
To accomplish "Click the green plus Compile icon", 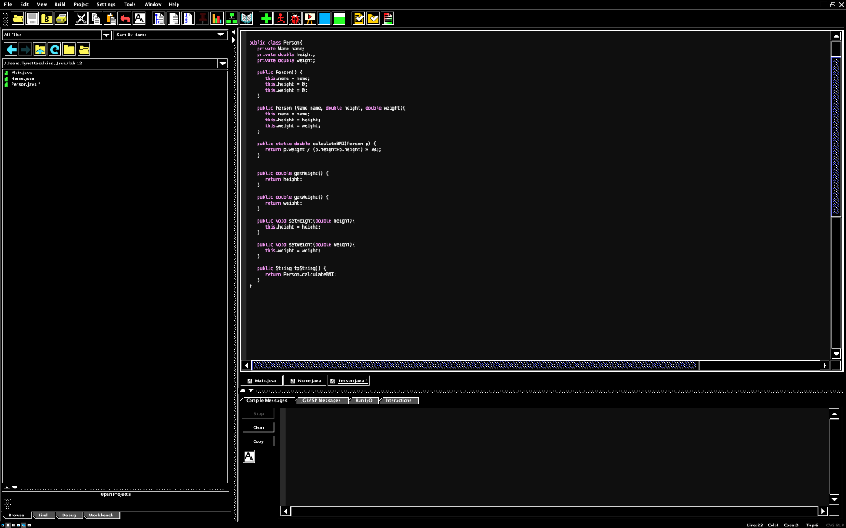I will tap(266, 18).
